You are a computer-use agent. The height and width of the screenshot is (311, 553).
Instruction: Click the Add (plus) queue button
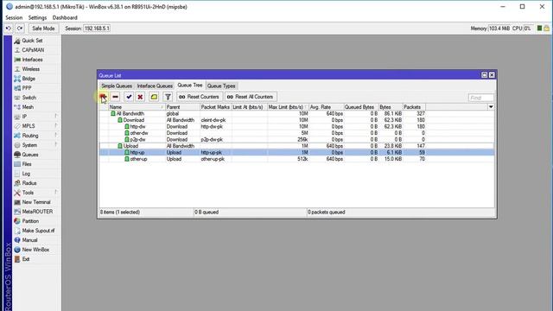103,97
